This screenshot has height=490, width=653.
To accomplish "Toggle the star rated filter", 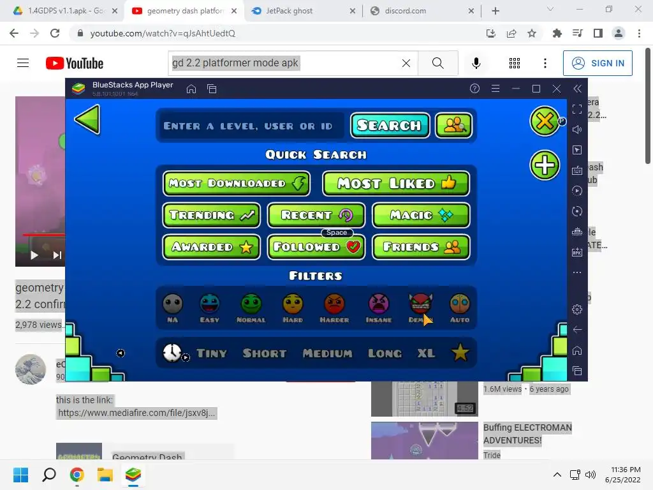I will click(460, 352).
